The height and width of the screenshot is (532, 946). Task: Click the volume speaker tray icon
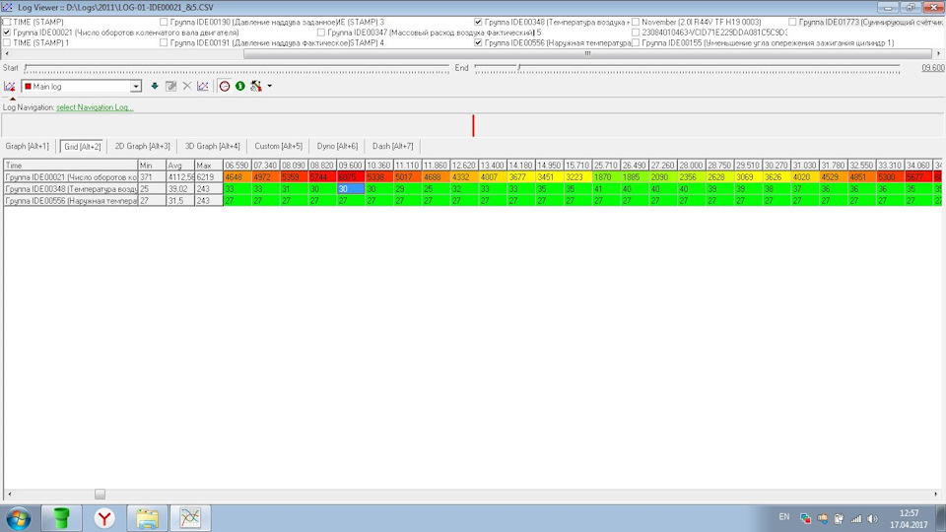click(x=872, y=519)
